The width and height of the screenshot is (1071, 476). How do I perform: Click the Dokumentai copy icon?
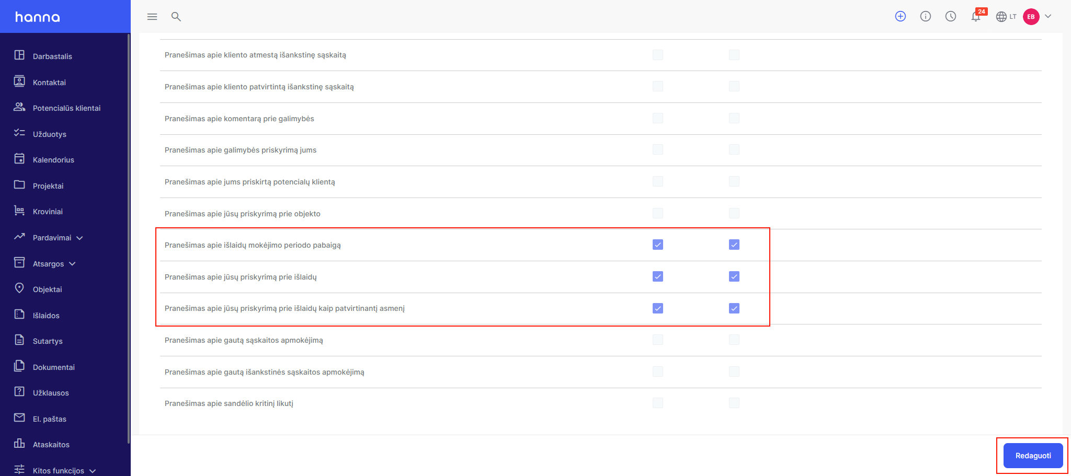19,366
